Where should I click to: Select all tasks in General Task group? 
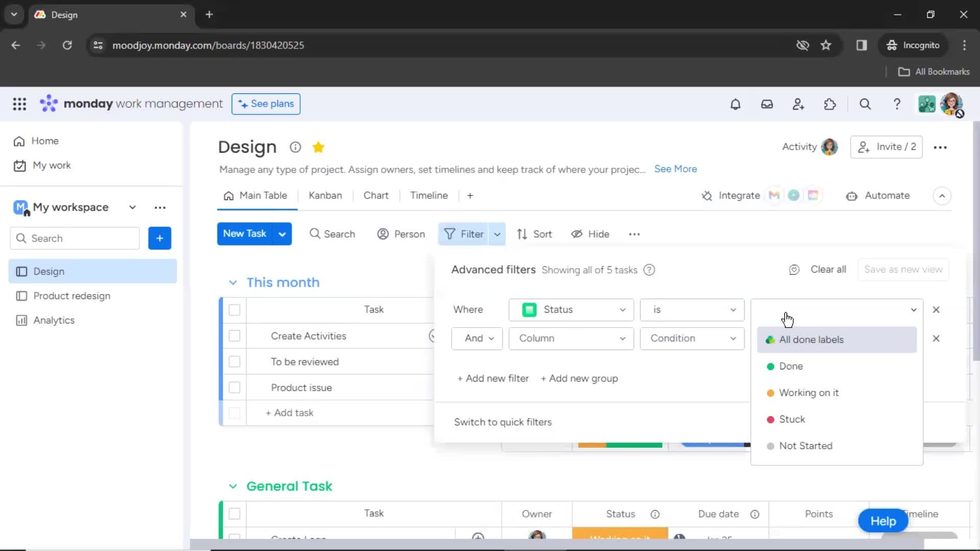[234, 514]
